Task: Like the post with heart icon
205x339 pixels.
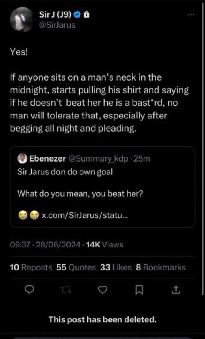Action: coord(102,290)
